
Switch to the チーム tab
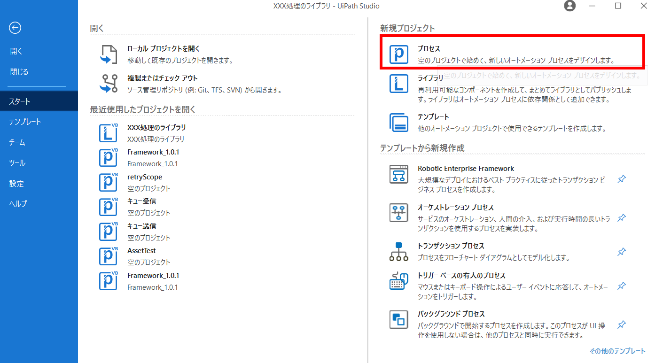pos(39,142)
